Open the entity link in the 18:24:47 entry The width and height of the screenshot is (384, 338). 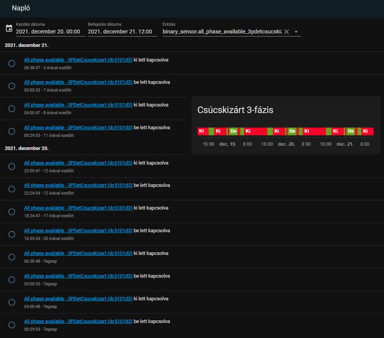coord(78,208)
